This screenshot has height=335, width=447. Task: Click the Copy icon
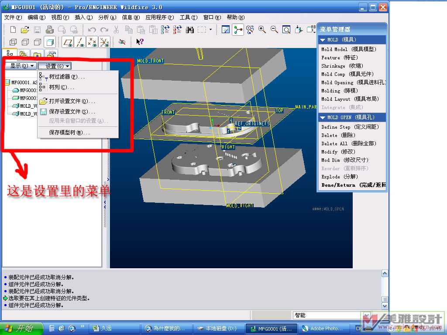[x=129, y=29]
